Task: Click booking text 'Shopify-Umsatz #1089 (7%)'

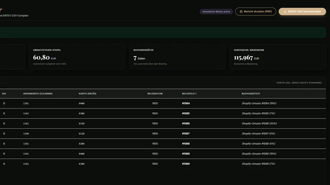Action: [259, 164]
